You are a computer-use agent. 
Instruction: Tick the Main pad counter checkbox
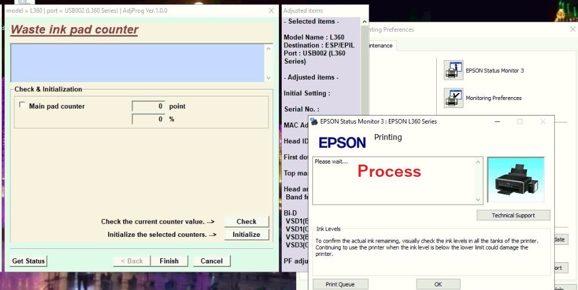click(x=23, y=105)
